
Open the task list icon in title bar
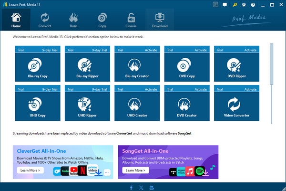pyautogui.click(x=215, y=5)
